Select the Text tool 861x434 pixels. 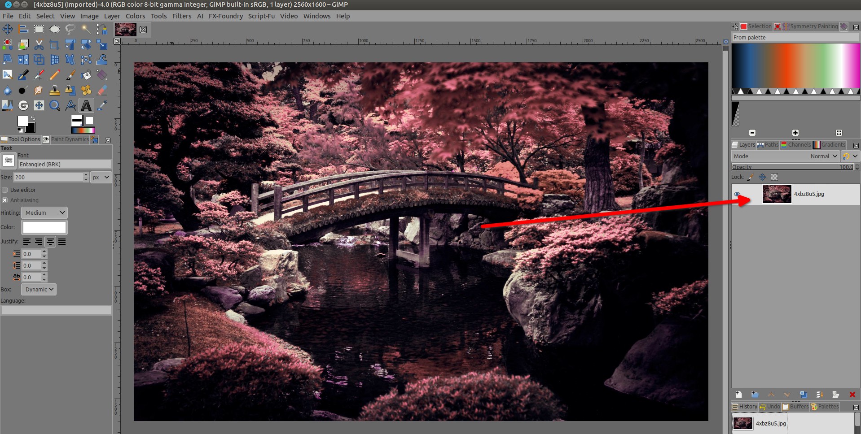pos(86,105)
